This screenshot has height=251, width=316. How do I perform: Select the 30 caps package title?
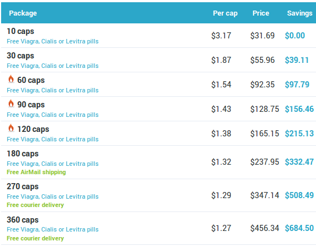[21, 56]
